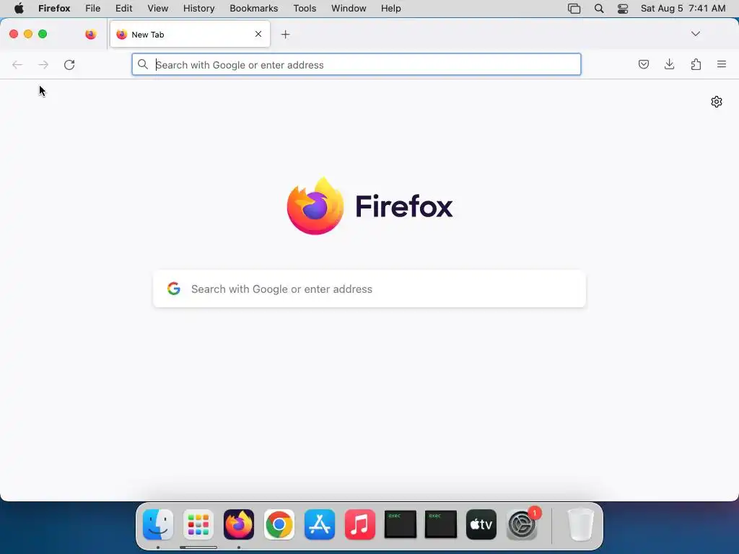Open the Bookmarks menu
739x554 pixels.
(254, 9)
